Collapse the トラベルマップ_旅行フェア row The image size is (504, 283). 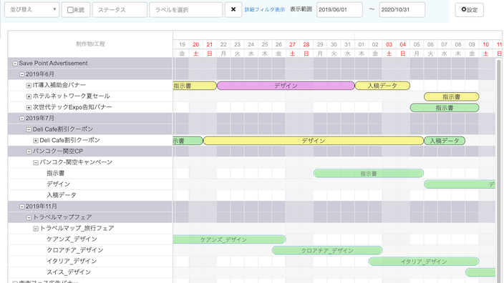pos(36,229)
